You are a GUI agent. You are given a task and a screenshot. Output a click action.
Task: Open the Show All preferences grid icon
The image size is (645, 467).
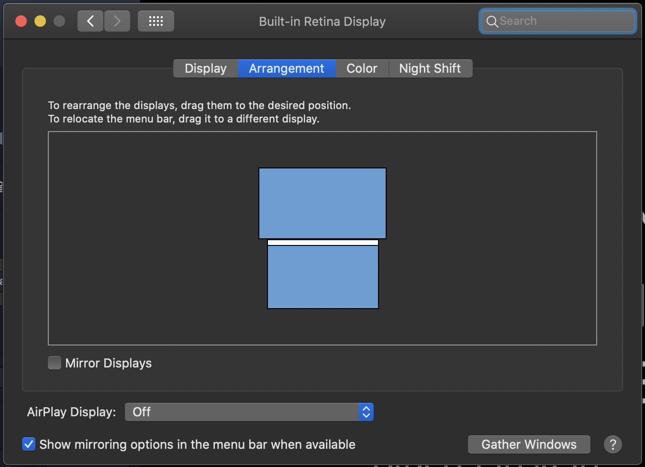pyautogui.click(x=156, y=21)
